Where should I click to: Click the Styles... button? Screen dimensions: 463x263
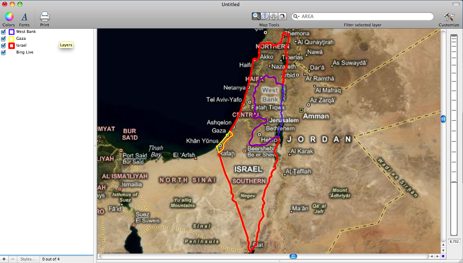coord(28,259)
